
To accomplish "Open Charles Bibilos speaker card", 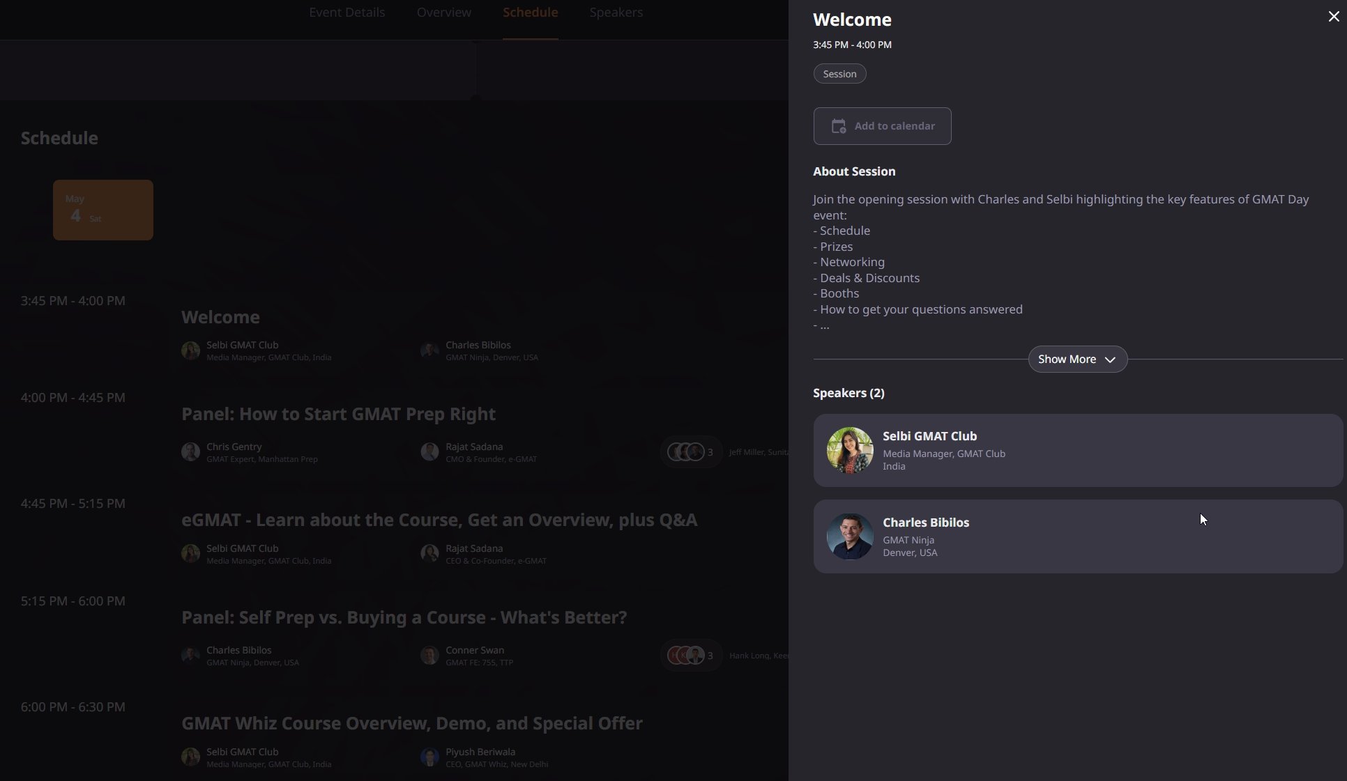I will (1078, 536).
